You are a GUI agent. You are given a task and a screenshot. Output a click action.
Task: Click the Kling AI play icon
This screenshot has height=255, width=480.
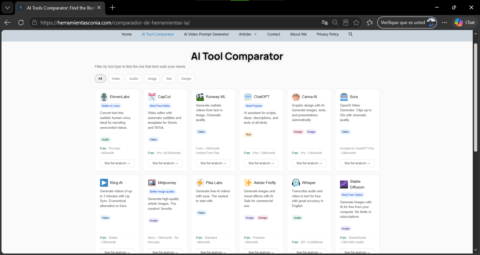[x=104, y=183]
